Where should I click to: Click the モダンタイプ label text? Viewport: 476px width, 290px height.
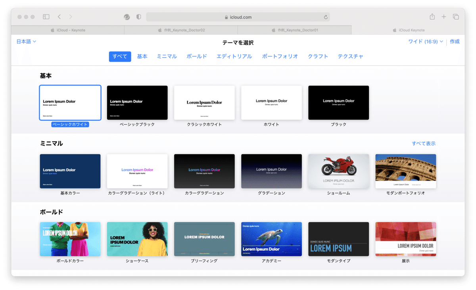pos(338,261)
